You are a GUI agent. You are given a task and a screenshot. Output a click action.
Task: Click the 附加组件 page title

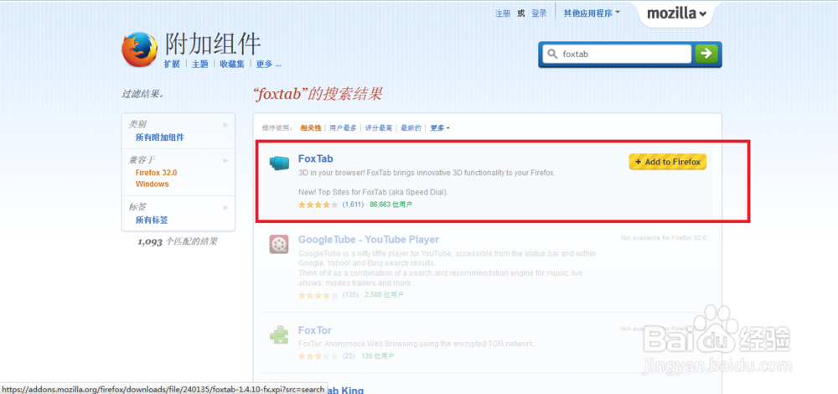click(x=213, y=44)
